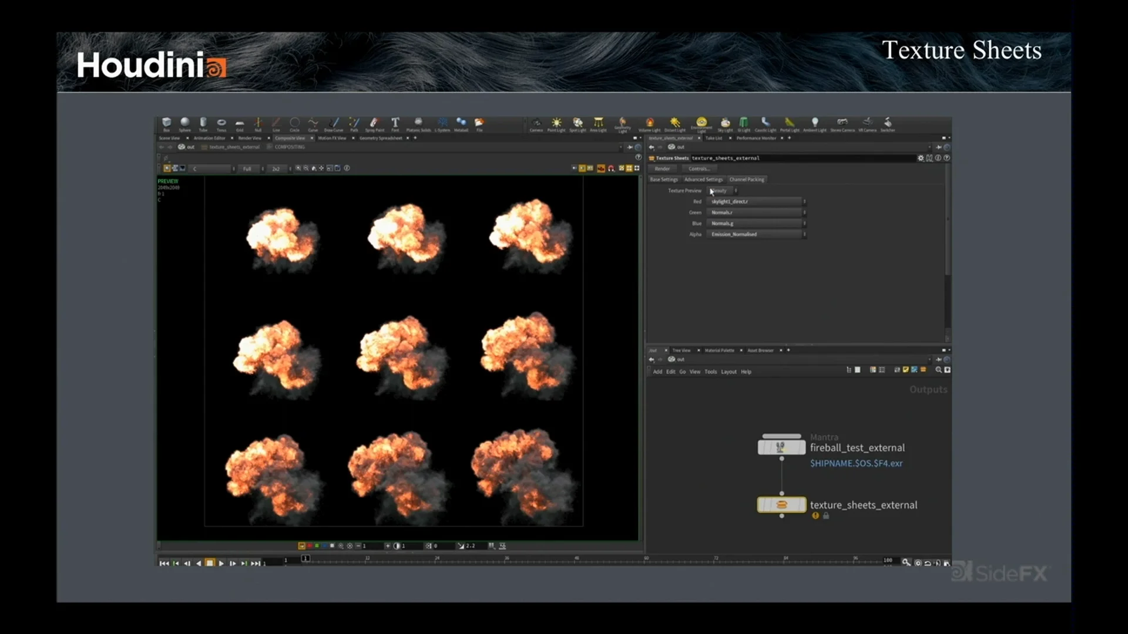Toggle the green channel display button
Image resolution: width=1128 pixels, height=634 pixels.
click(x=317, y=546)
